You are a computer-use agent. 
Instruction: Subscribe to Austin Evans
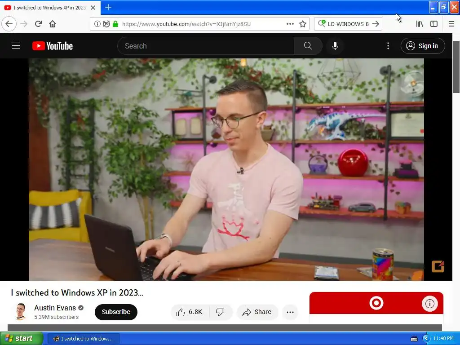click(x=116, y=312)
